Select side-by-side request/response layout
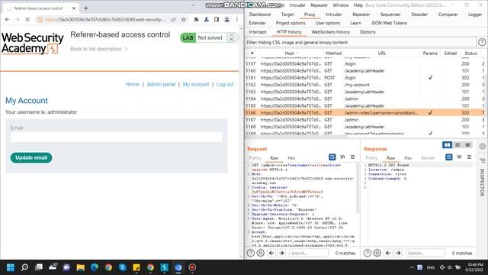 (448, 144)
